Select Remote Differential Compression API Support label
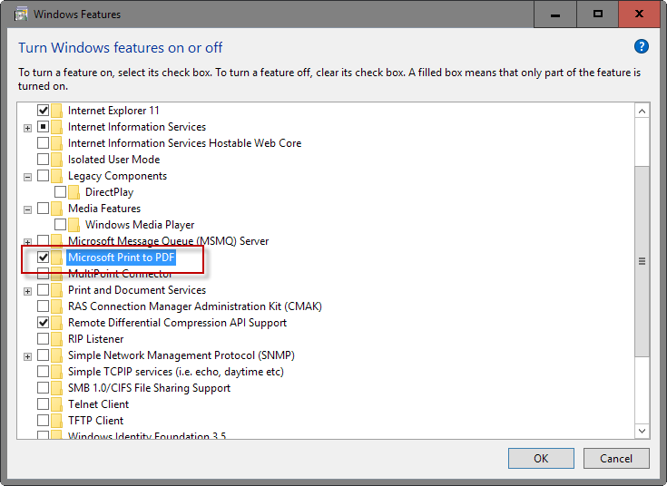Viewport: 667px width, 486px height. click(177, 323)
